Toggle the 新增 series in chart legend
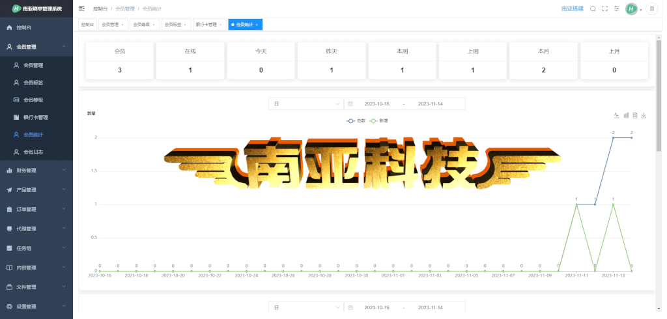 click(x=378, y=121)
